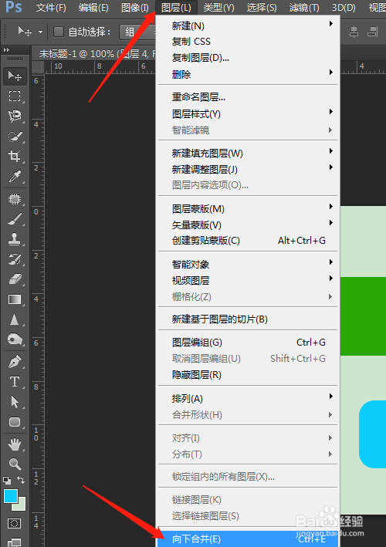Reset to default foreground/background colors
386x547 pixels.
7,481
